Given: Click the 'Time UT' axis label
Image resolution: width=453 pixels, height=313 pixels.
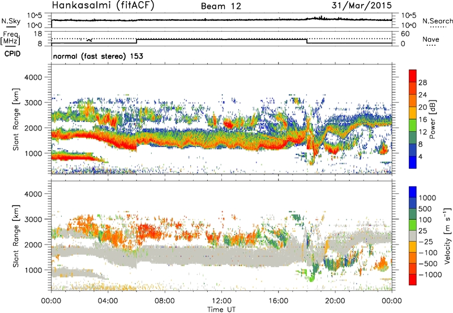Looking at the screenshot, I should click(221, 309).
